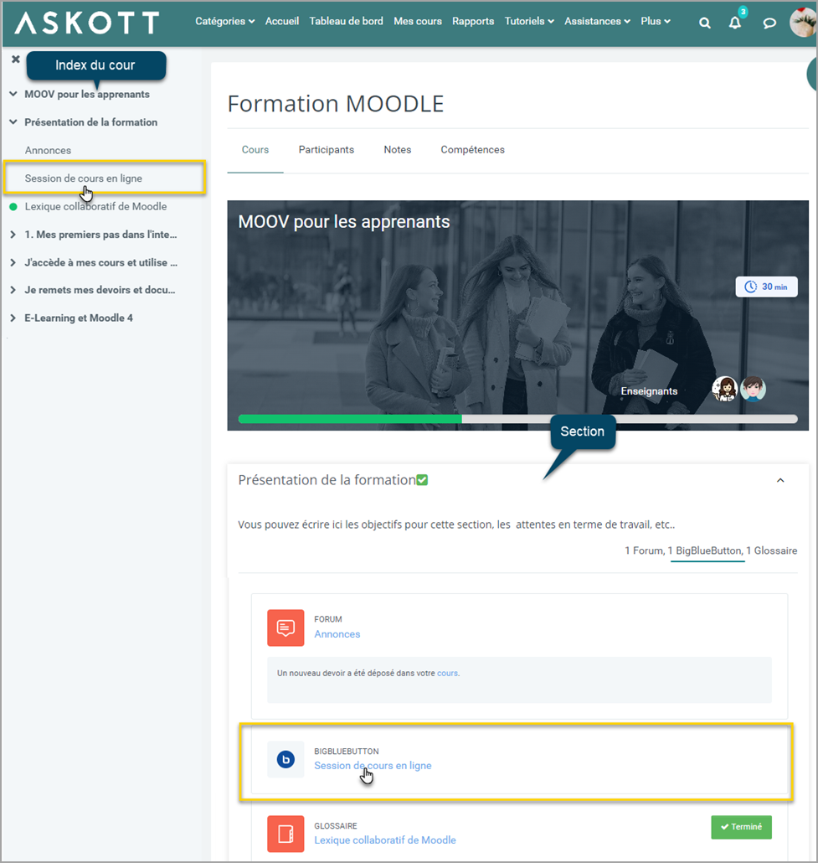Go to Accueil in the navbar
This screenshot has height=863, width=818.
[281, 21]
